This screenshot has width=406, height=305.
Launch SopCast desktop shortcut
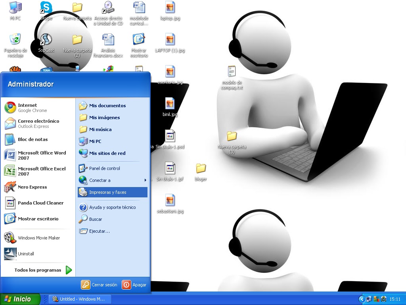pyautogui.click(x=46, y=42)
